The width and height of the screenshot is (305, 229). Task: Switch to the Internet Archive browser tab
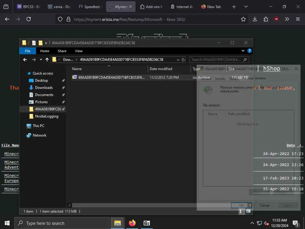(x=182, y=7)
